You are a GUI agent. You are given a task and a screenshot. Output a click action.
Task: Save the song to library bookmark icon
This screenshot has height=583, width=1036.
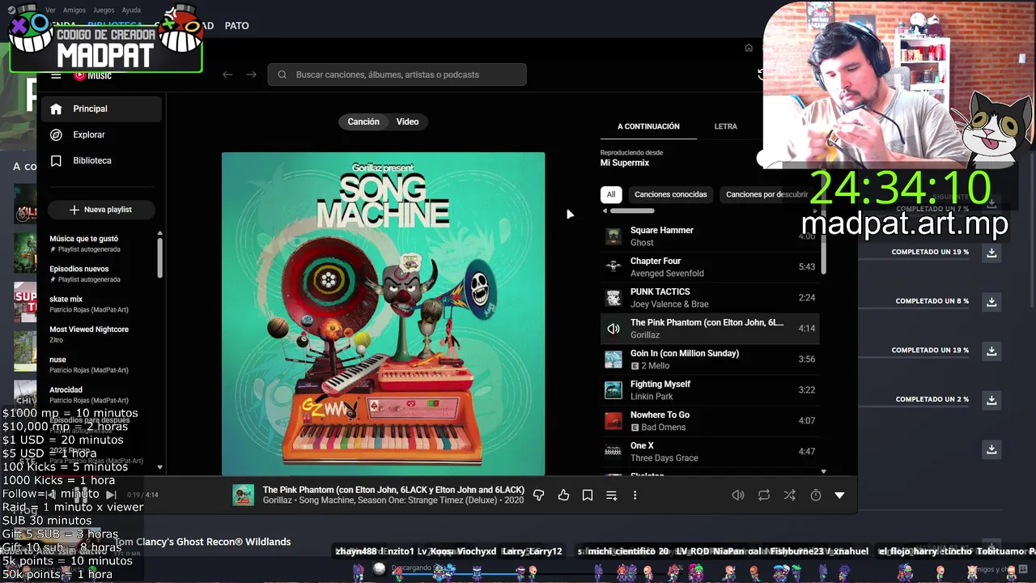point(588,495)
